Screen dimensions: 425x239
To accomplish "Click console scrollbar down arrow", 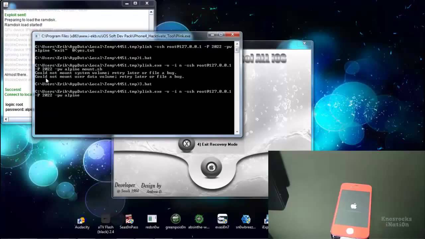I will [237, 132].
